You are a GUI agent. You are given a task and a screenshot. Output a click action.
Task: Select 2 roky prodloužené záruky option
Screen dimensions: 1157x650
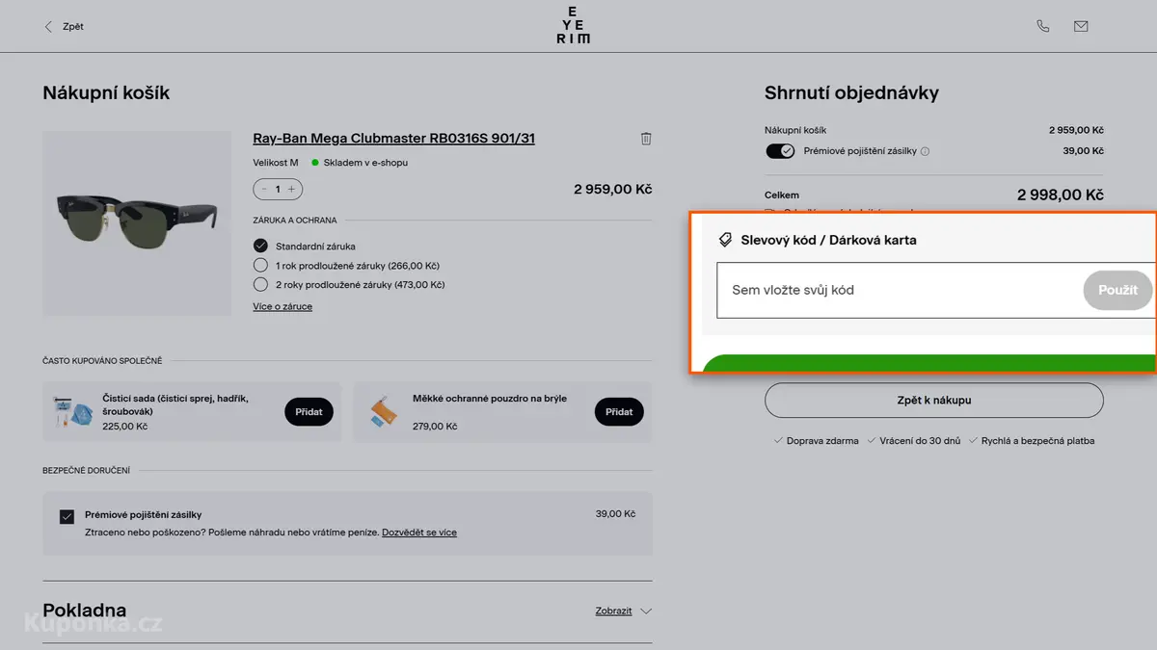260,284
